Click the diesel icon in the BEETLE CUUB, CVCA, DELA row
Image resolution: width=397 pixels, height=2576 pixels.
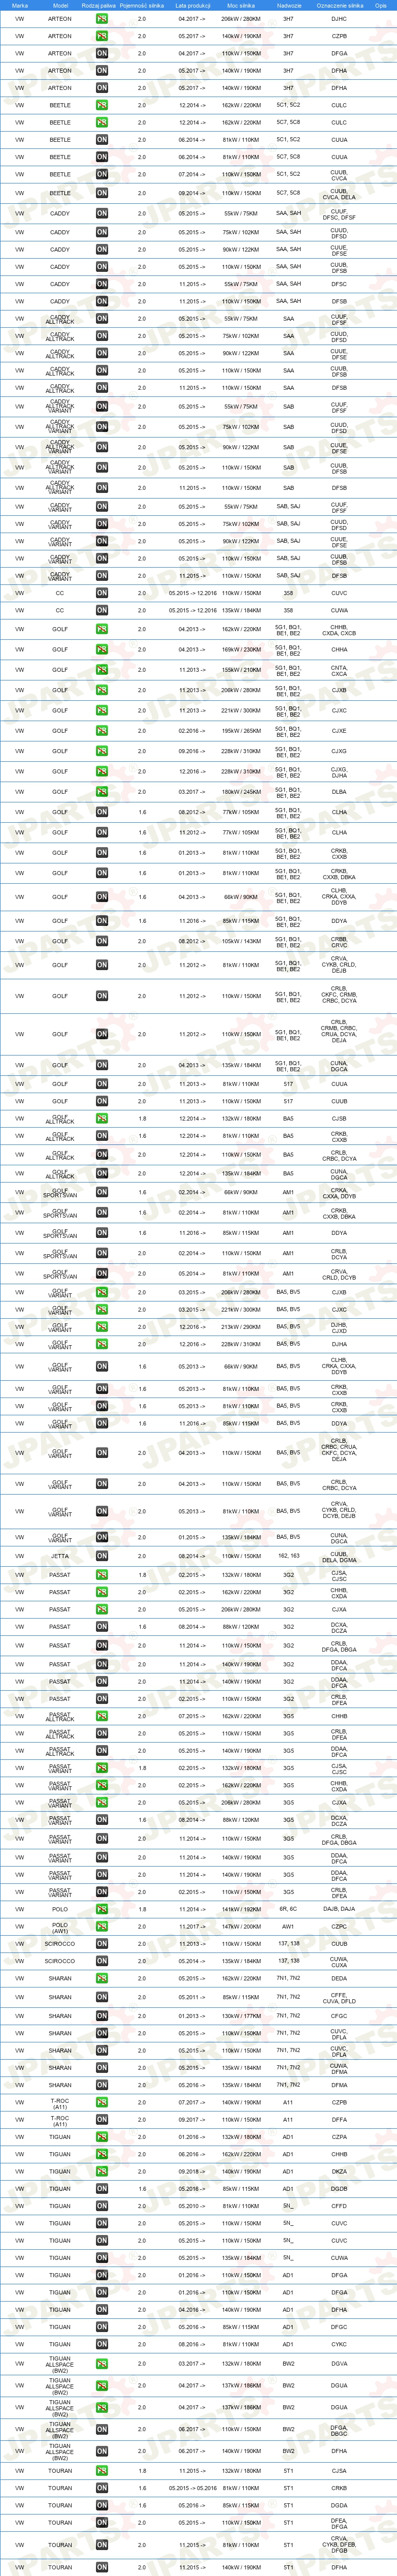pyautogui.click(x=102, y=193)
